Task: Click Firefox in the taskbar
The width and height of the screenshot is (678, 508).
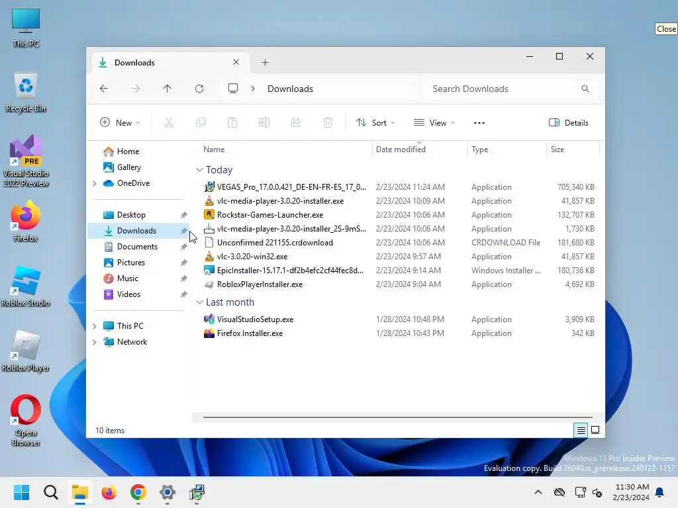Action: tap(109, 492)
